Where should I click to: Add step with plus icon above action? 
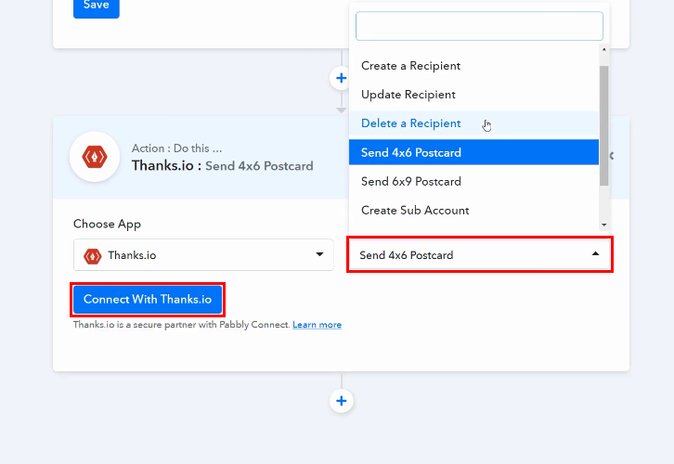[x=342, y=78]
